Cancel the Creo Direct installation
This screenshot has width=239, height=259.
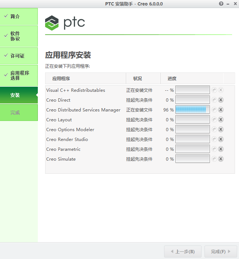click(x=221, y=100)
